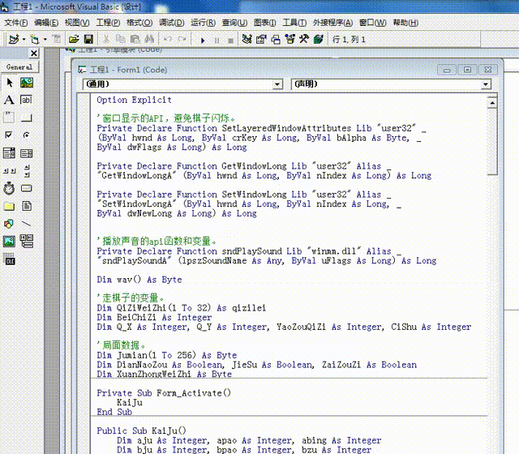Image resolution: width=519 pixels, height=454 pixels.
Task: Open the add-project dropdown arrow in toolbar
Action: pos(24,39)
